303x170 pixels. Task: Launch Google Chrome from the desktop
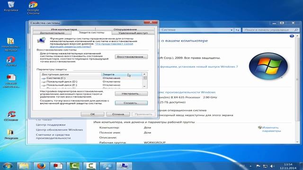pos(33,8)
